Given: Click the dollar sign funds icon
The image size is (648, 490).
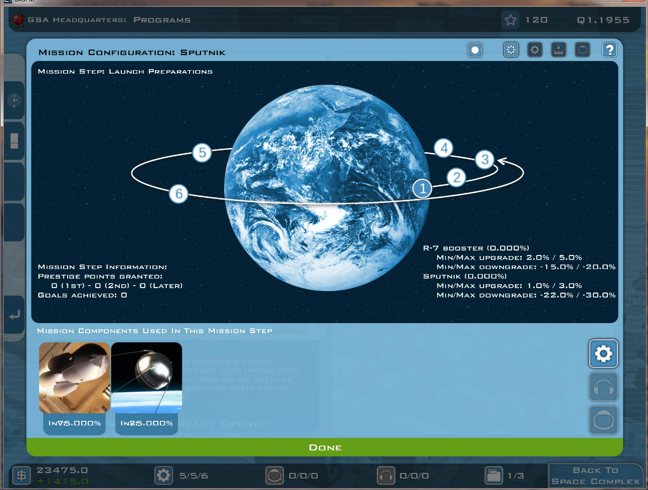Looking at the screenshot, I should (x=22, y=475).
